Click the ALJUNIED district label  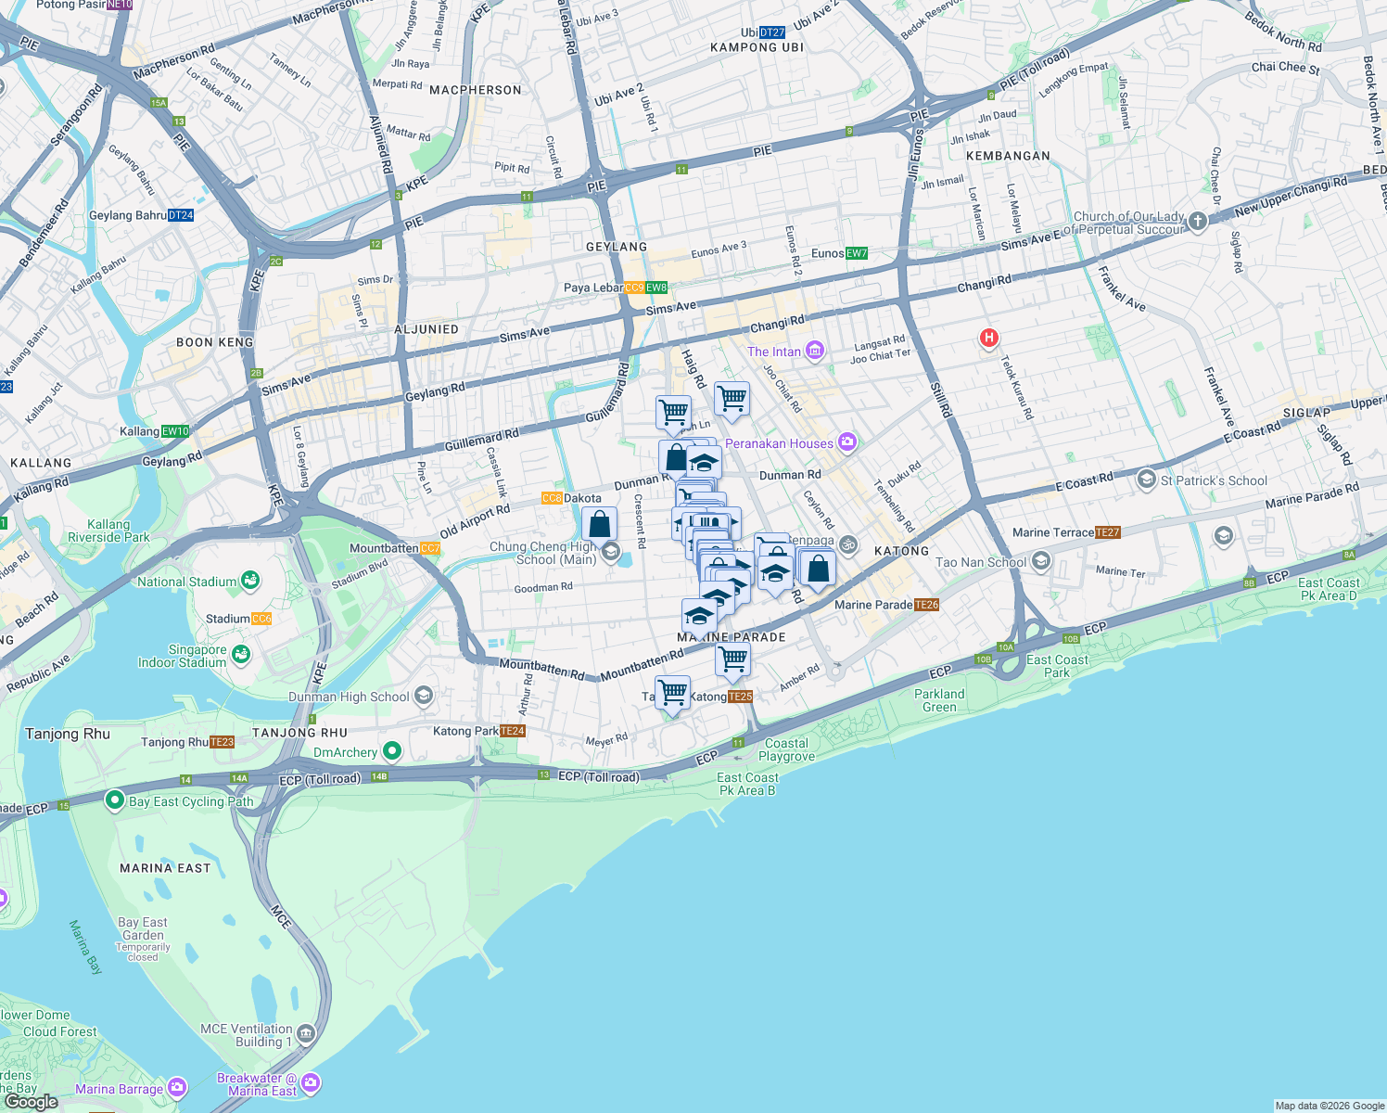[x=426, y=329]
